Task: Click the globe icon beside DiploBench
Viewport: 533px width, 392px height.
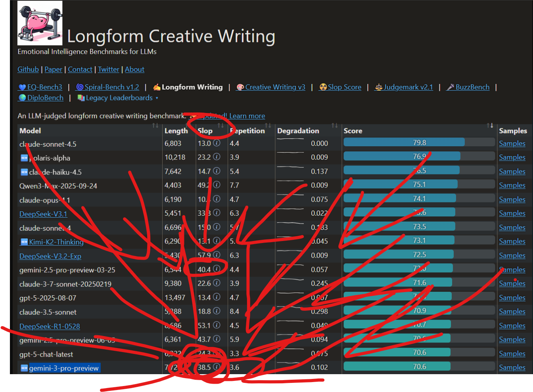Action: 22,98
